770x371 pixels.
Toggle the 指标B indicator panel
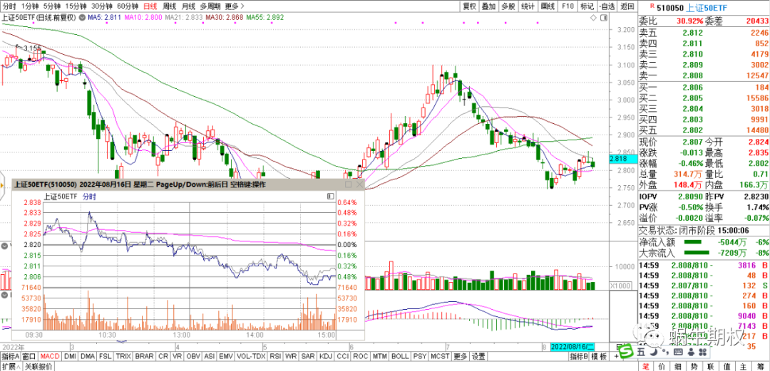point(578,356)
